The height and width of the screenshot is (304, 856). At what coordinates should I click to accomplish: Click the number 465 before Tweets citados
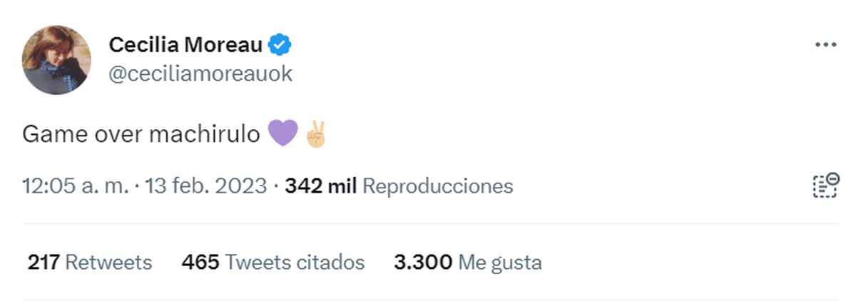pyautogui.click(x=200, y=263)
